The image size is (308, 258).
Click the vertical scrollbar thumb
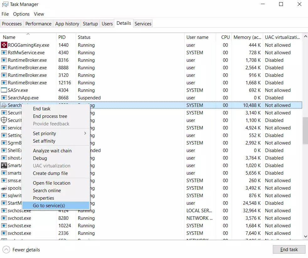point(305,131)
